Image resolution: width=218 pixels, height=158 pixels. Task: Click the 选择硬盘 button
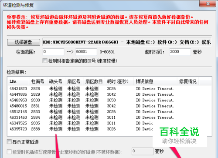point(24,42)
